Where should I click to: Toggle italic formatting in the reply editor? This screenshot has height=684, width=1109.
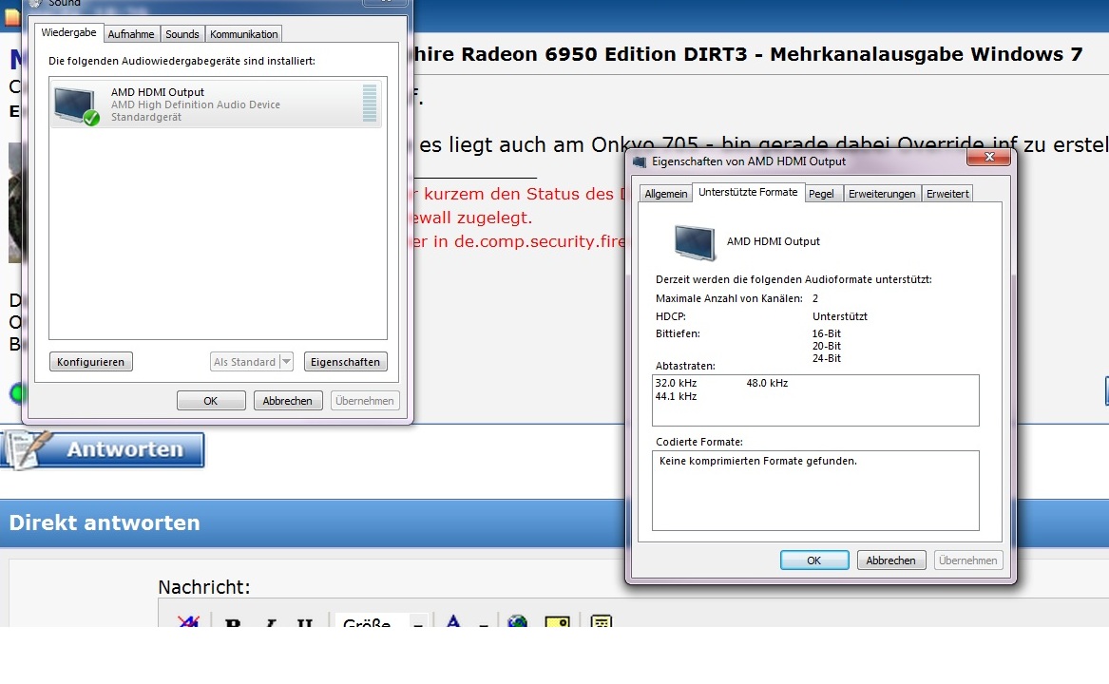[270, 621]
